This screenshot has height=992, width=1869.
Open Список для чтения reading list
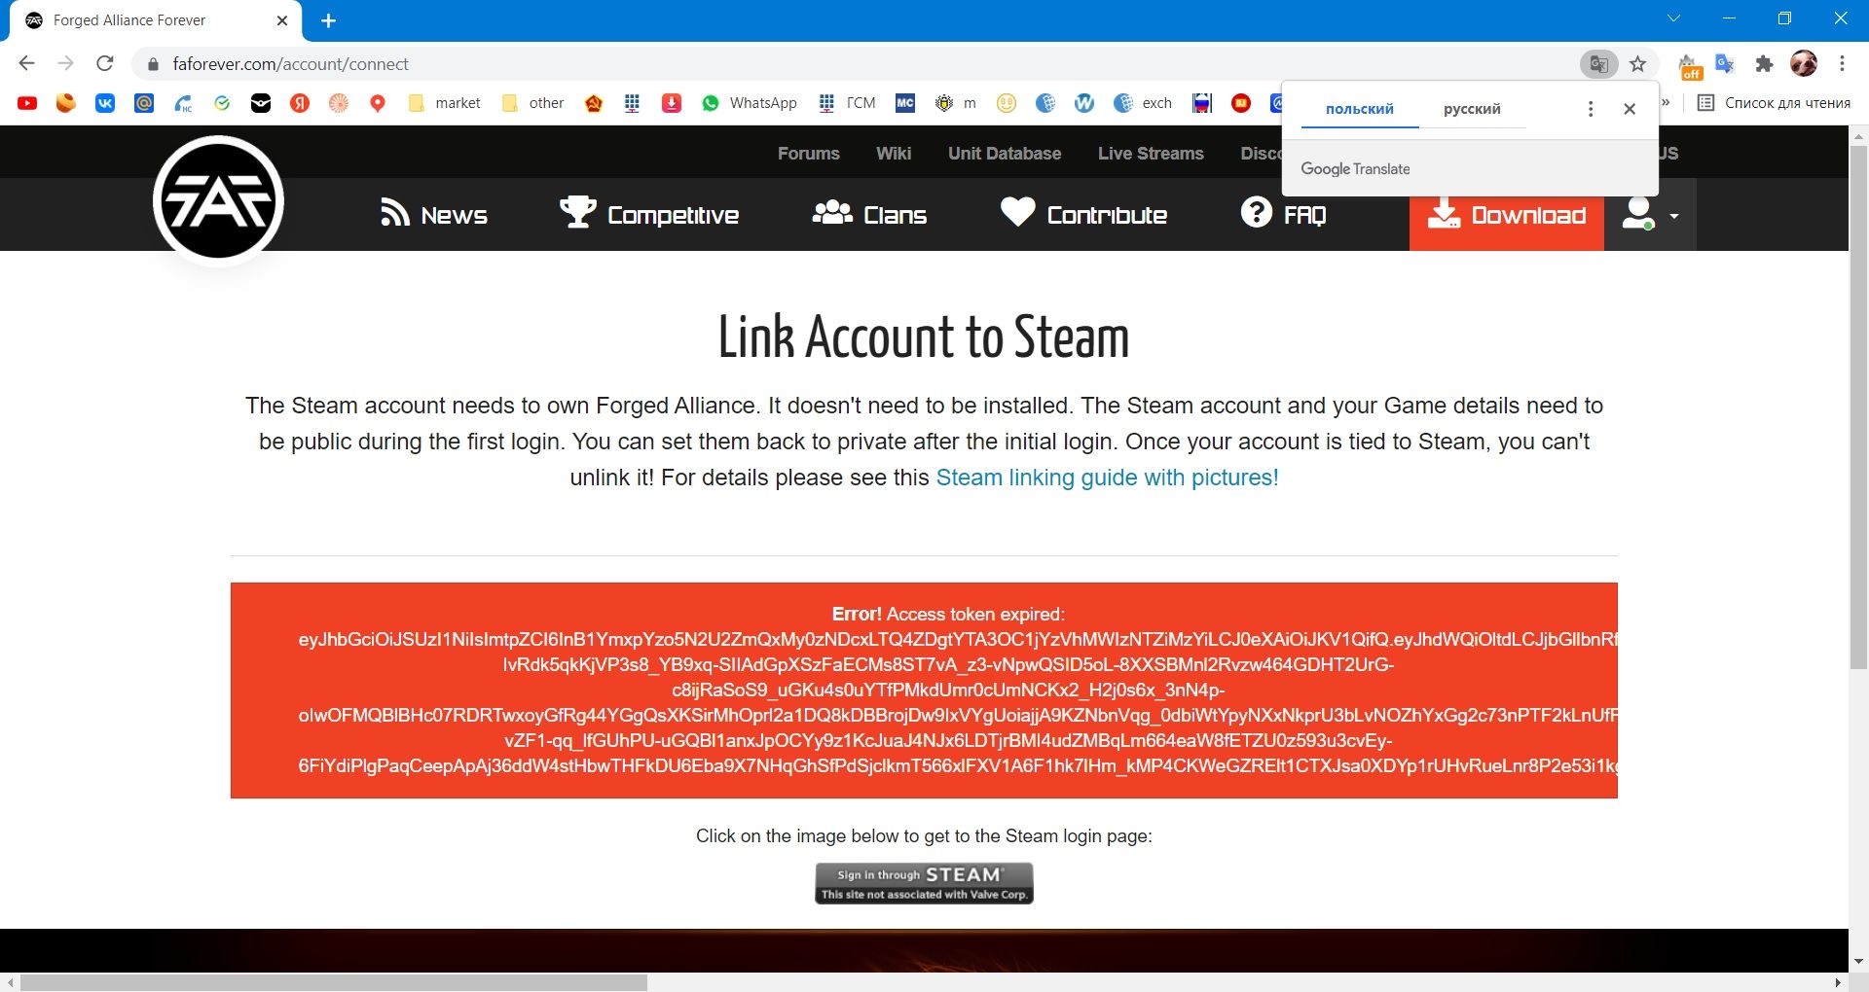click(1774, 103)
